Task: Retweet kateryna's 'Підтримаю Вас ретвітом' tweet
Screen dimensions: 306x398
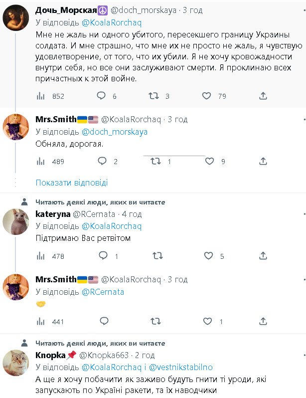Action: tap(157, 256)
